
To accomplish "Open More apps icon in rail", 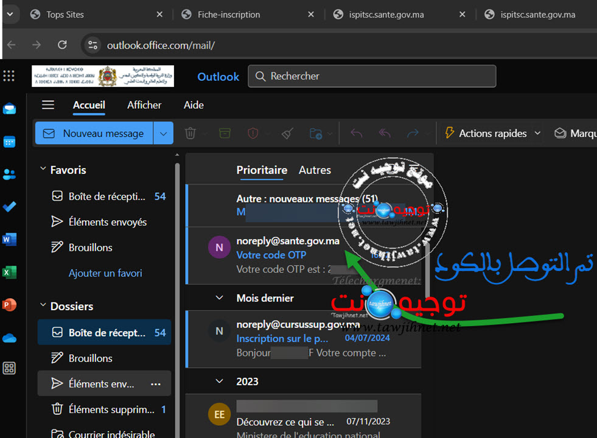I will tap(9, 368).
